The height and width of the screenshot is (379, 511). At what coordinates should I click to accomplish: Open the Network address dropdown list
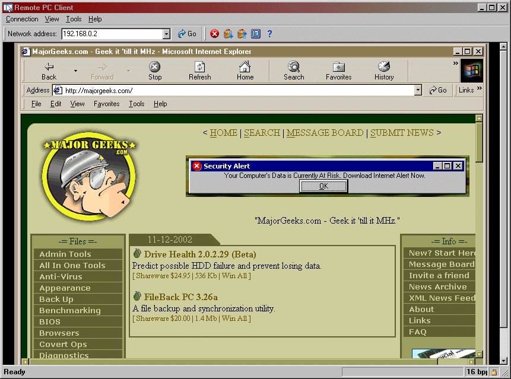pos(166,34)
